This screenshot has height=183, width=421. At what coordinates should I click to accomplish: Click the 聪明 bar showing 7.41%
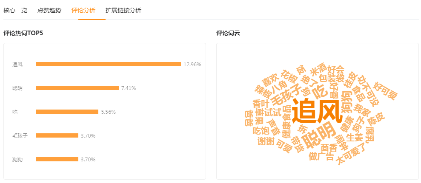pos(77,88)
